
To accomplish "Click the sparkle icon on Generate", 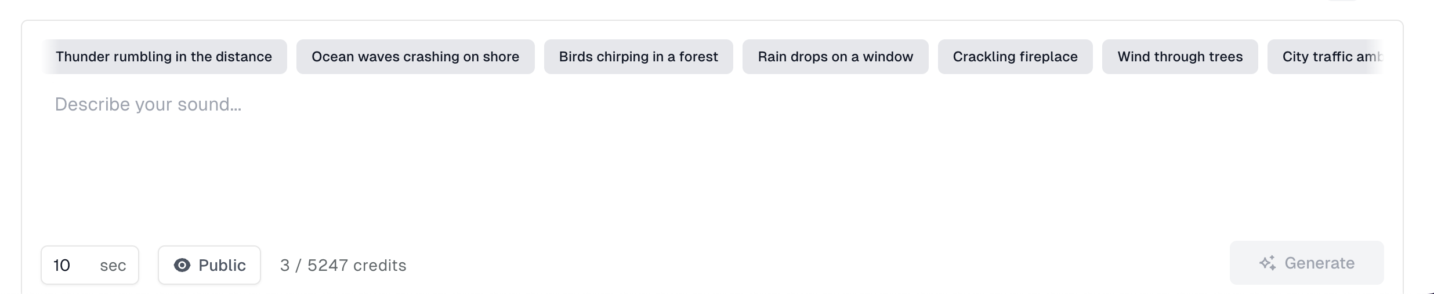I will coord(1267,263).
